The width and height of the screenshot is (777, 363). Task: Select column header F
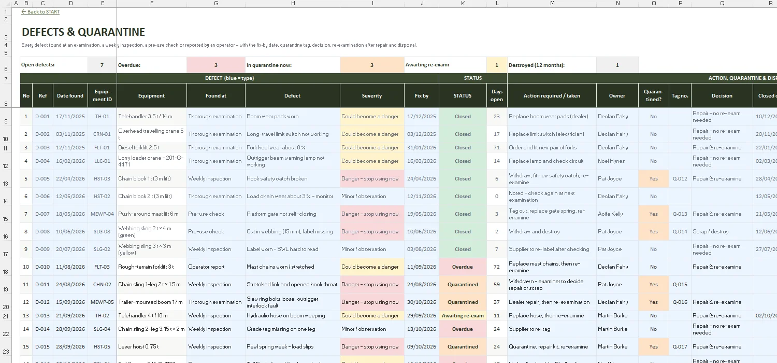click(152, 4)
